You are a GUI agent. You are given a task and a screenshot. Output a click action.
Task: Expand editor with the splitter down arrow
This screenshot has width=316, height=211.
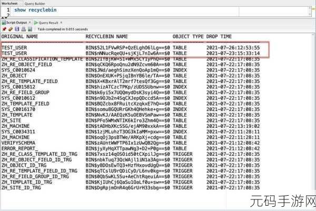pos(6,18)
